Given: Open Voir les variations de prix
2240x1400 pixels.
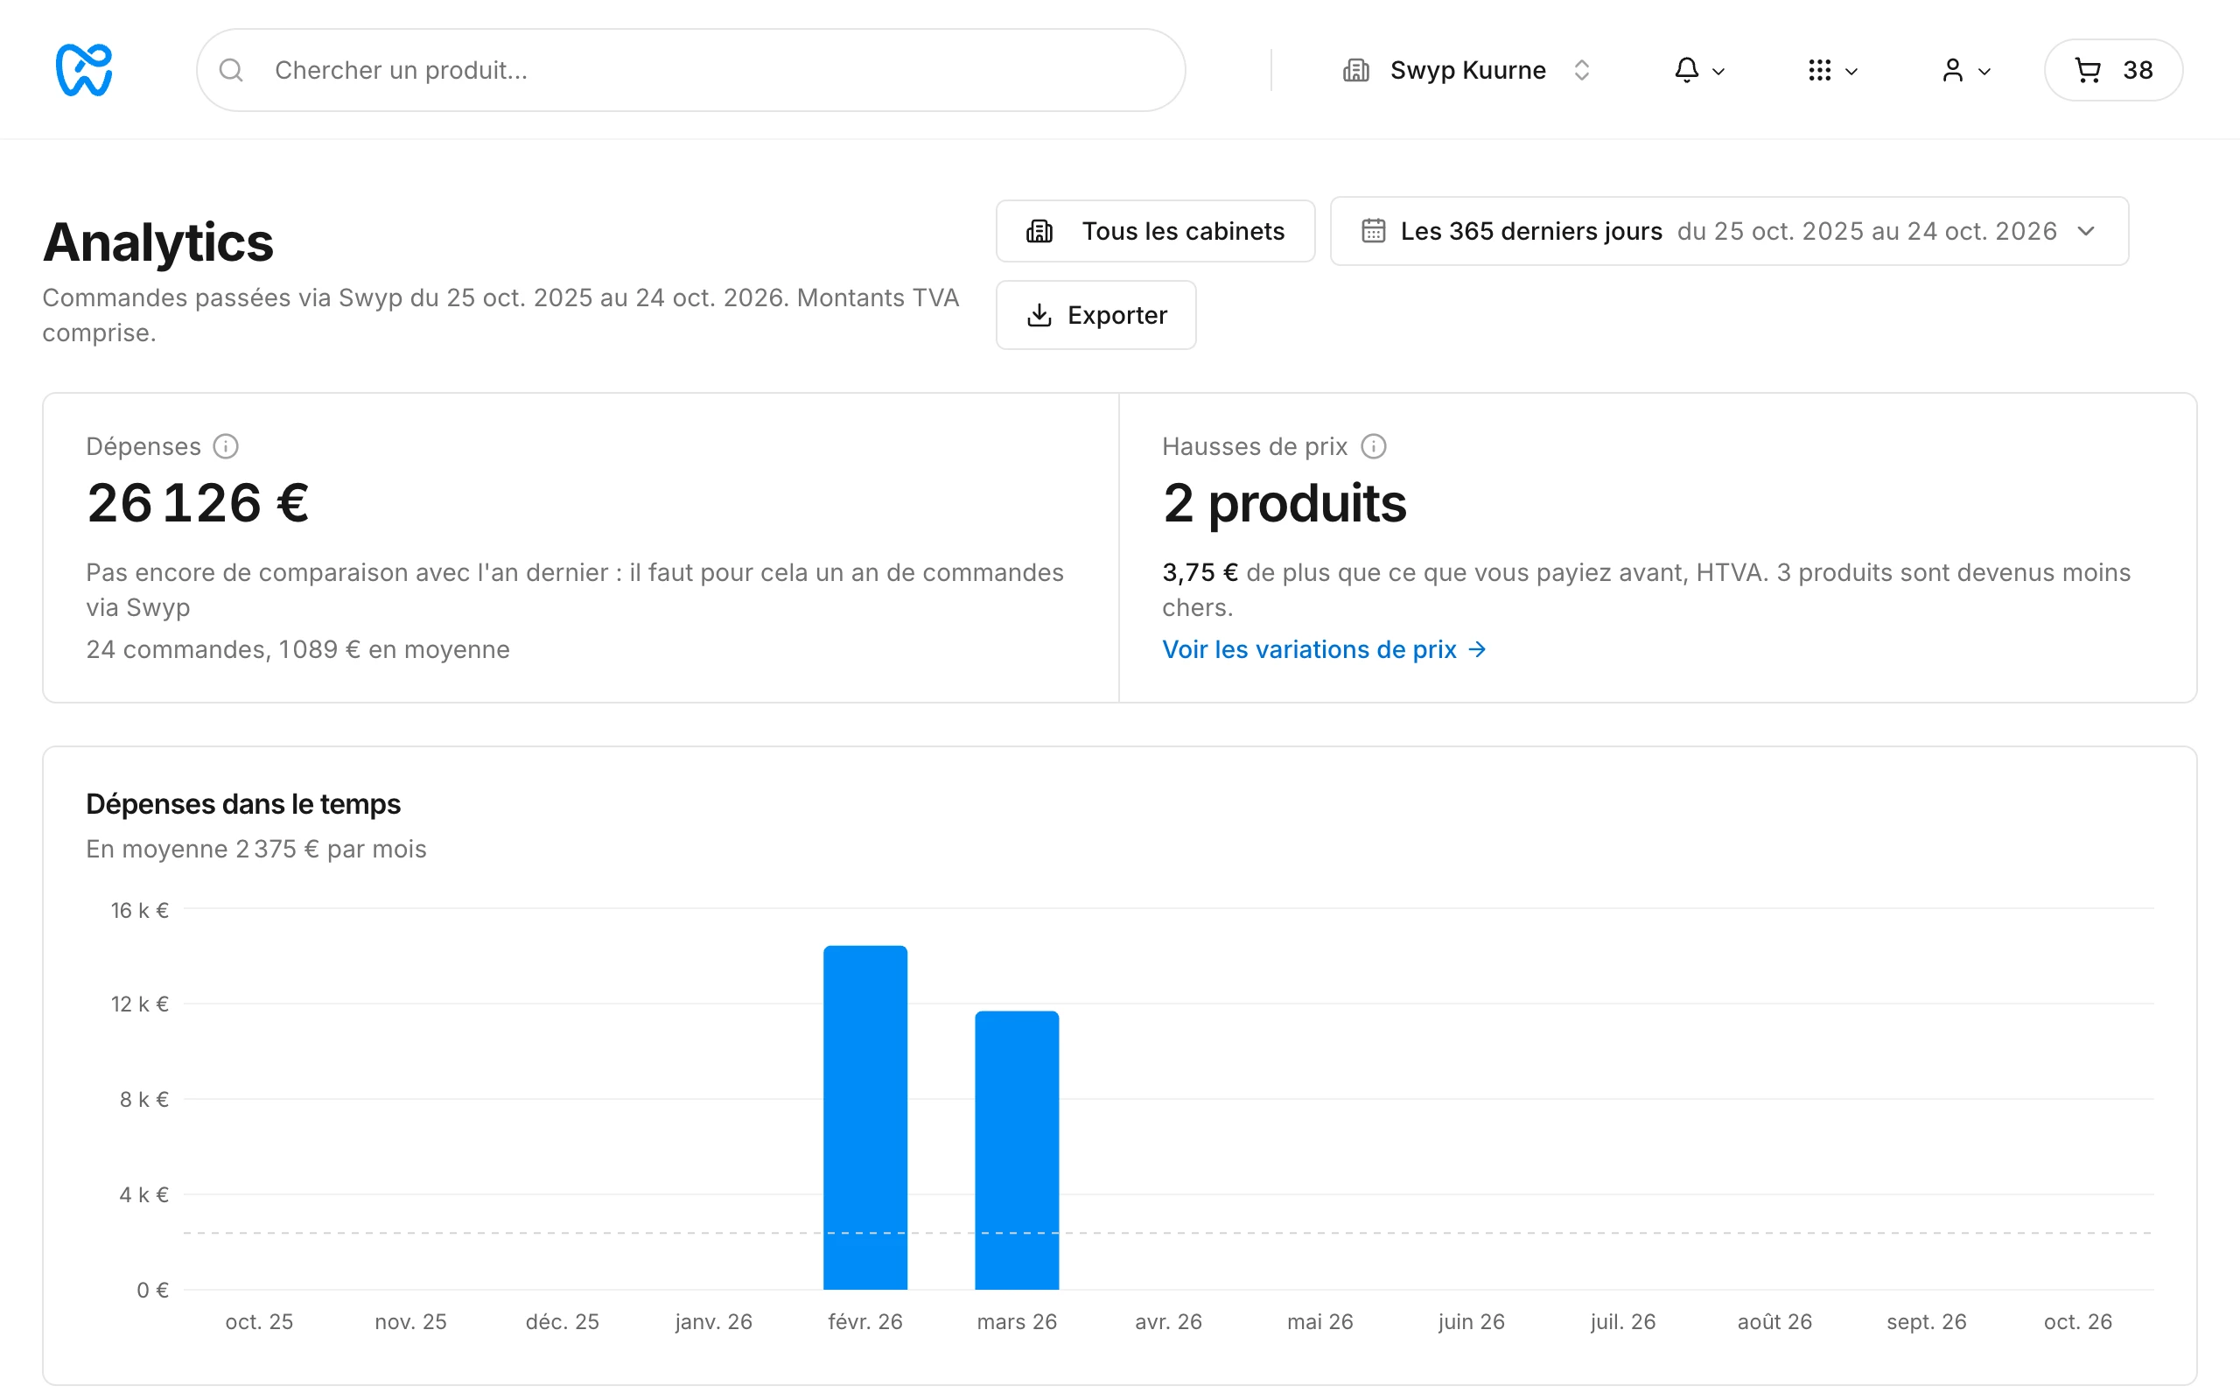Looking at the screenshot, I should (1324, 649).
